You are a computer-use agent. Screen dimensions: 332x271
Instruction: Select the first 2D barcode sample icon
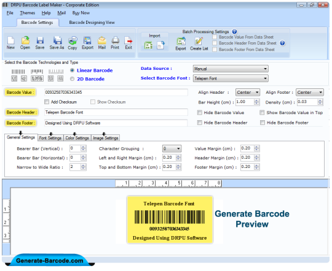[x=14, y=79]
